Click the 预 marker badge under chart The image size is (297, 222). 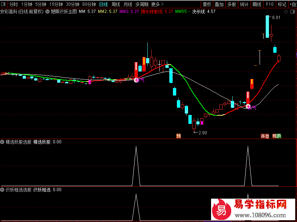click(178, 136)
